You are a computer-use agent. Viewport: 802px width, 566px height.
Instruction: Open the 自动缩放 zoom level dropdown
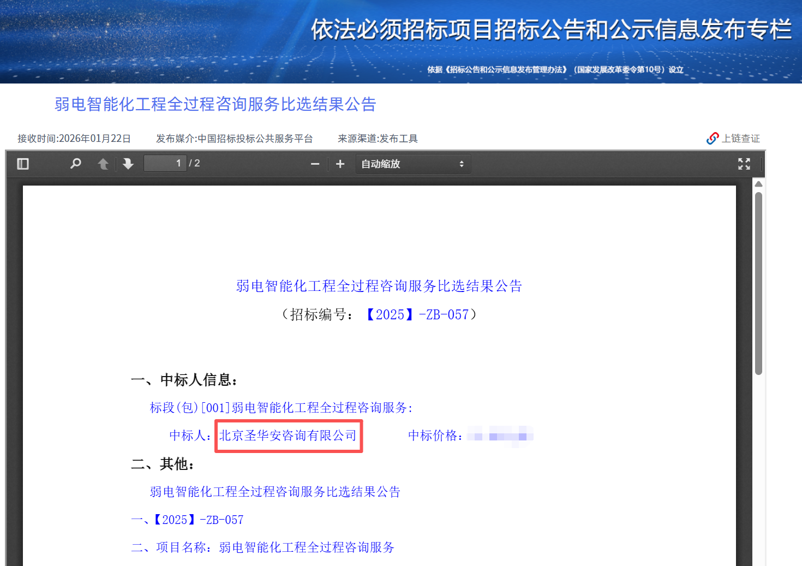click(413, 163)
